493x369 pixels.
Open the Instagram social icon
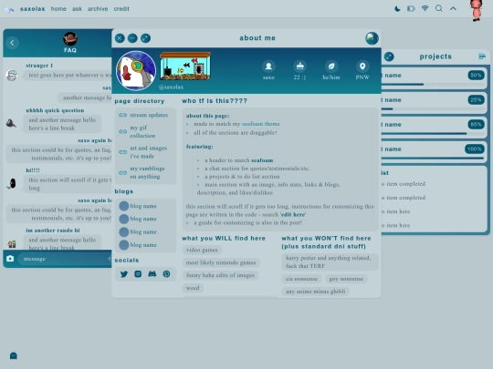coord(138,274)
